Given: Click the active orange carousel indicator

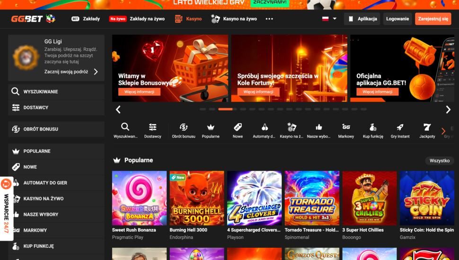Looking at the screenshot, I should 225,109.
